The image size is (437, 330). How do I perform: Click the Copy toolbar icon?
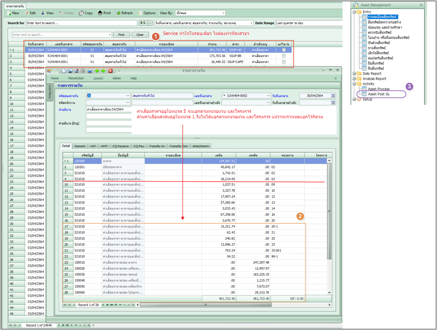click(x=85, y=13)
